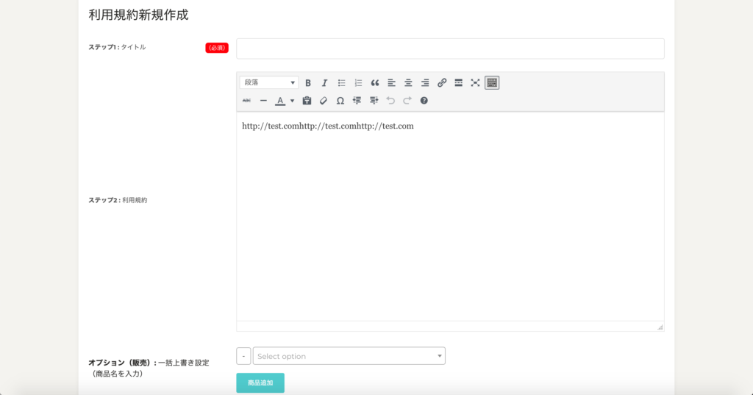Click the insert link icon
The image size is (753, 395).
coord(442,83)
